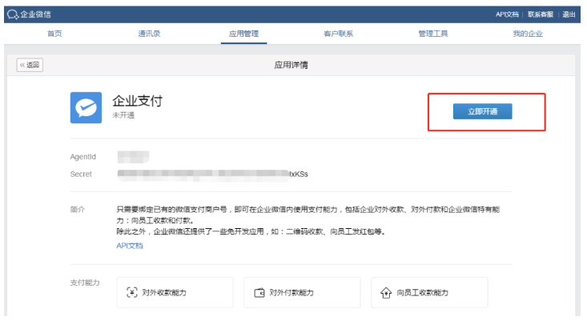This screenshot has height=329, width=587.
Task: Open the blue API文档 link under 简介
Action: 130,246
